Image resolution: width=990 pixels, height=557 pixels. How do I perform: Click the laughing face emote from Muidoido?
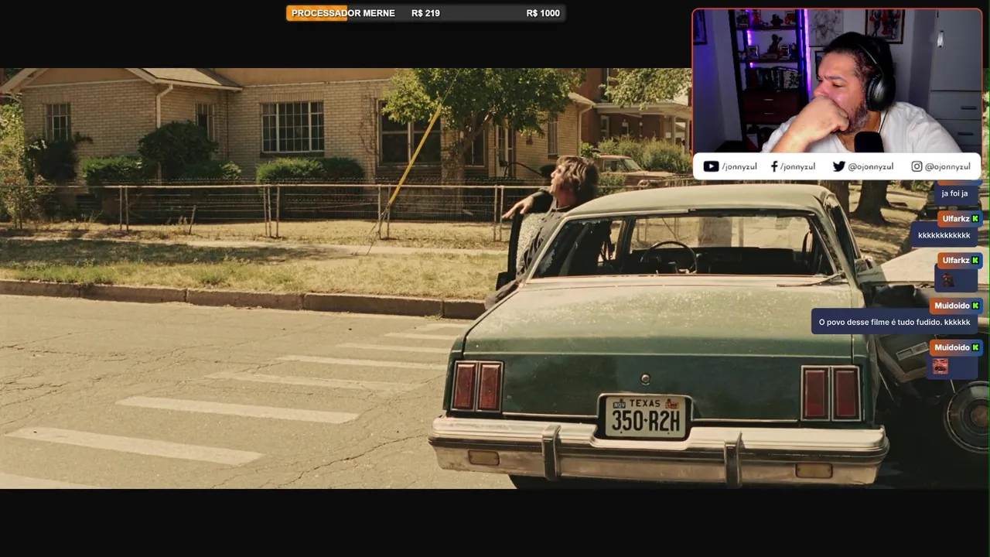pyautogui.click(x=940, y=366)
